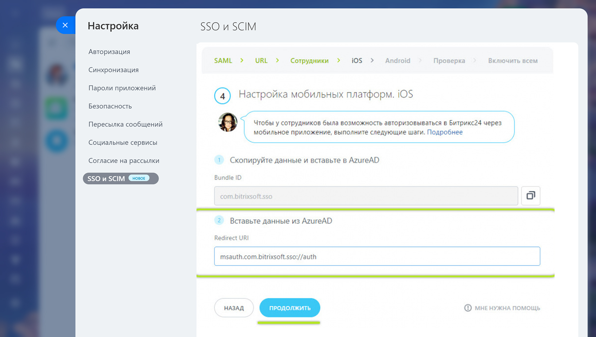
Task: Click the Redirect URI input field
Action: click(x=377, y=256)
